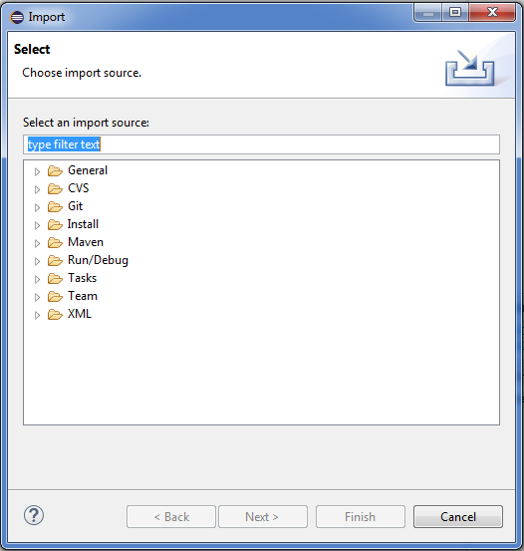524x551 pixels.
Task: Click the Tasks folder icon
Action: click(x=55, y=278)
